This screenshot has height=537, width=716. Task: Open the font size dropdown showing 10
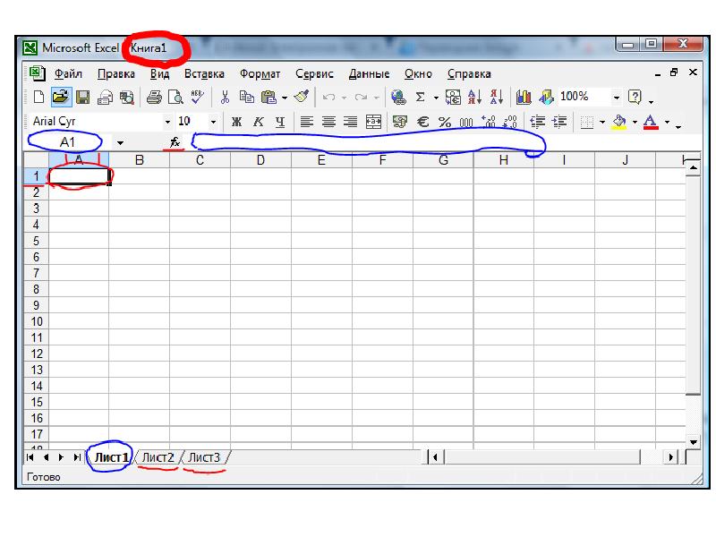(x=213, y=122)
